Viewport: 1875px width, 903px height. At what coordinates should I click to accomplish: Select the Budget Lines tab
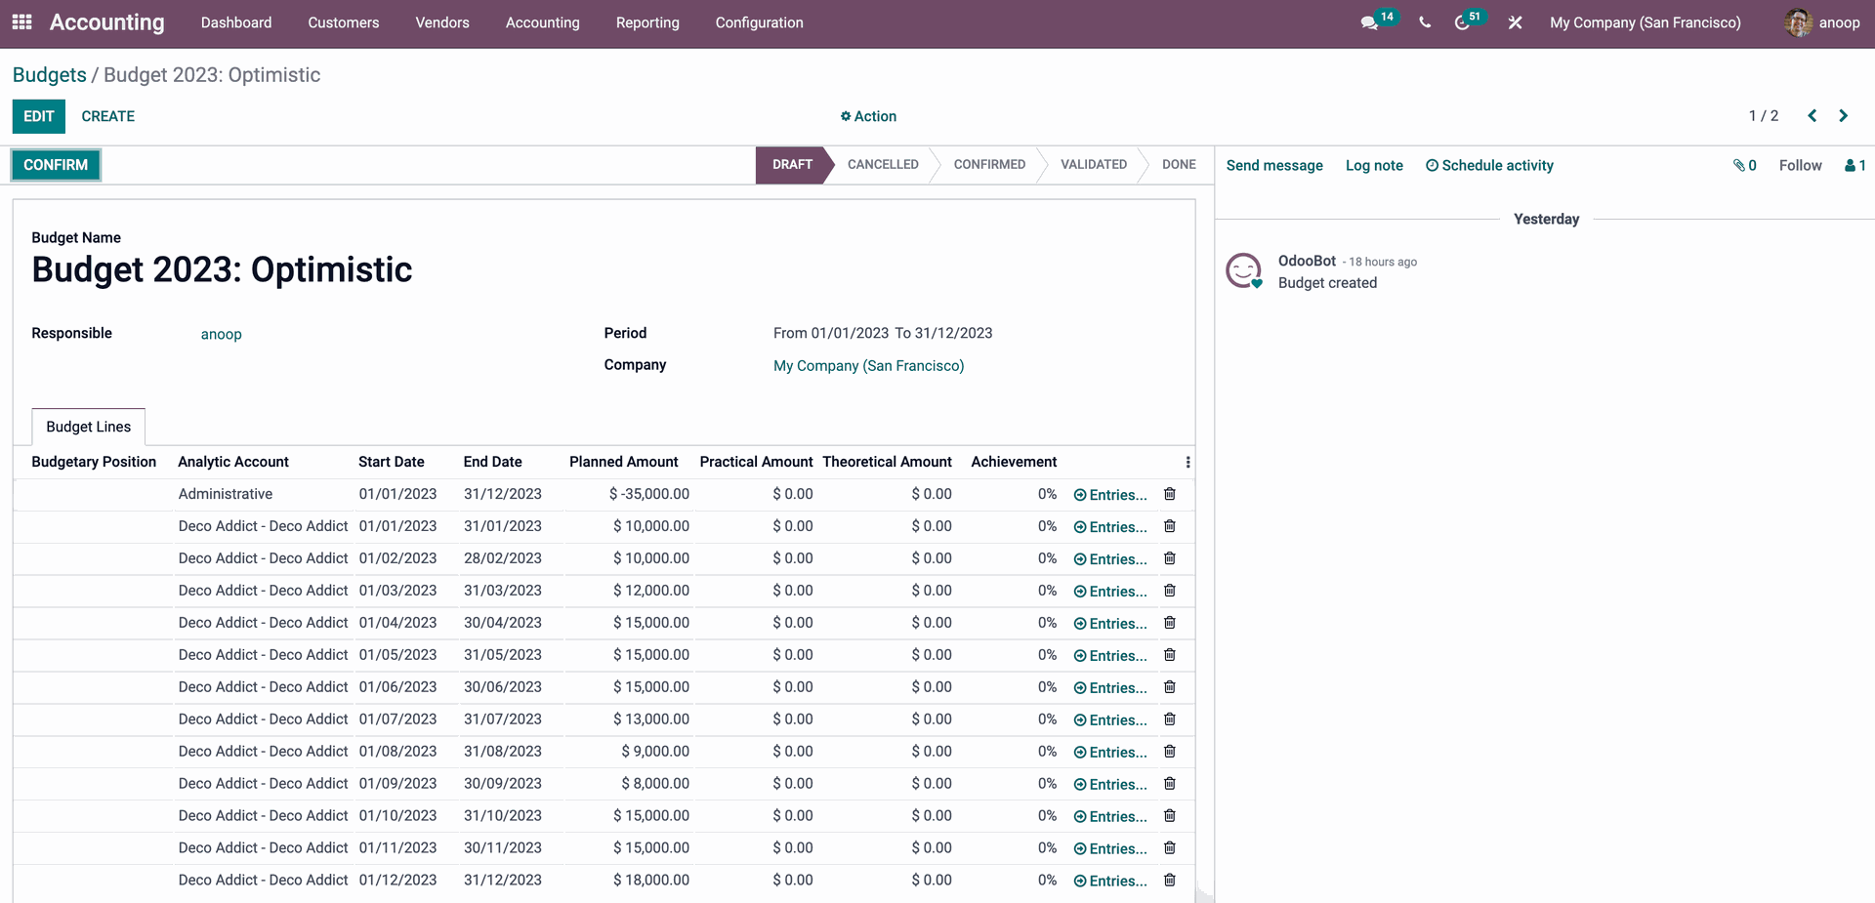pos(88,427)
